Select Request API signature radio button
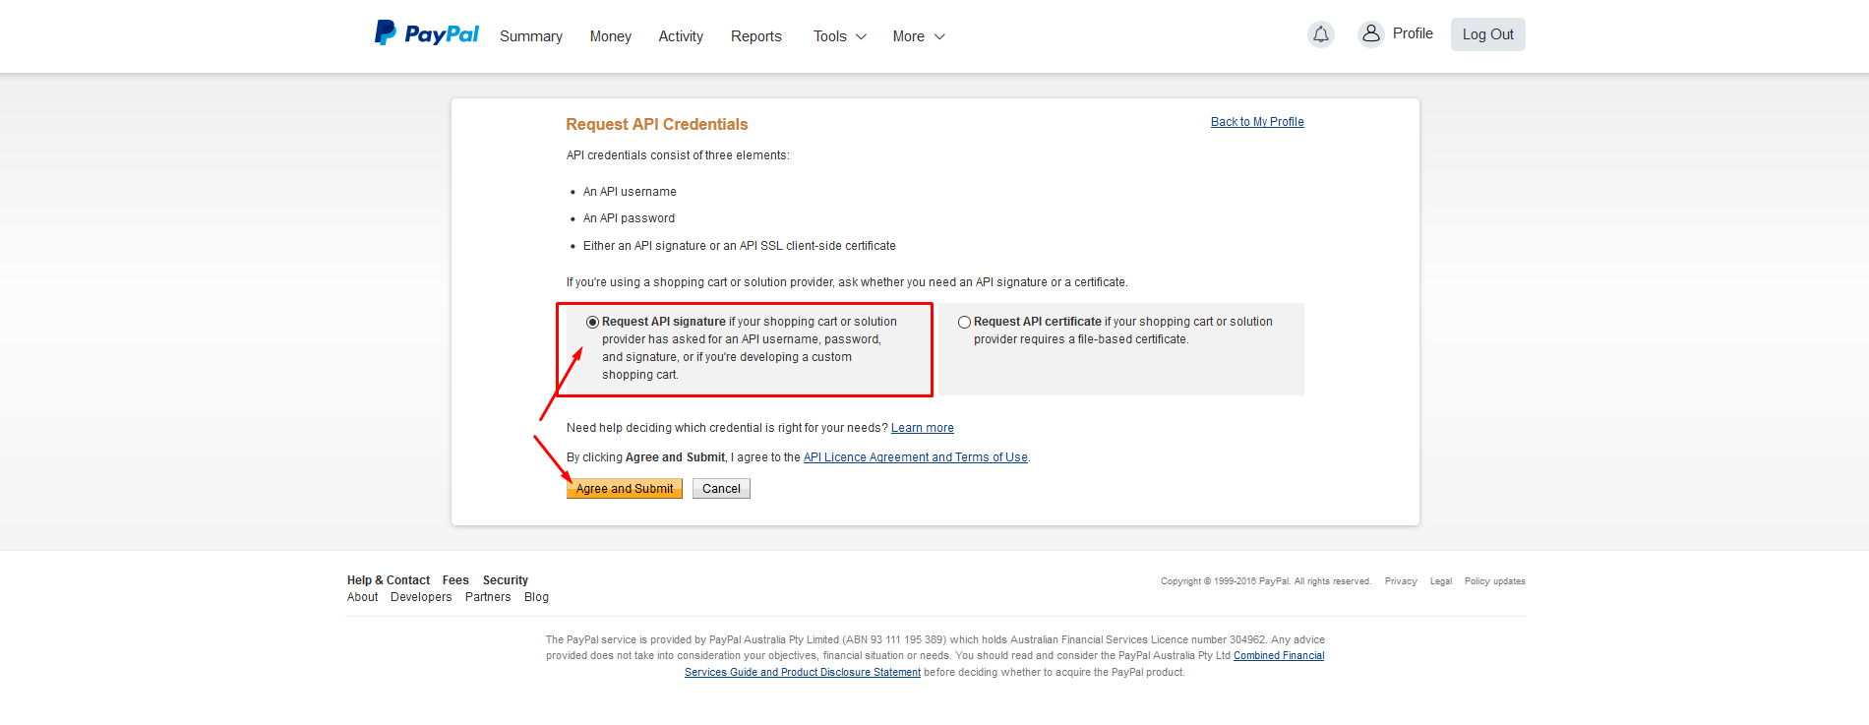 [592, 322]
